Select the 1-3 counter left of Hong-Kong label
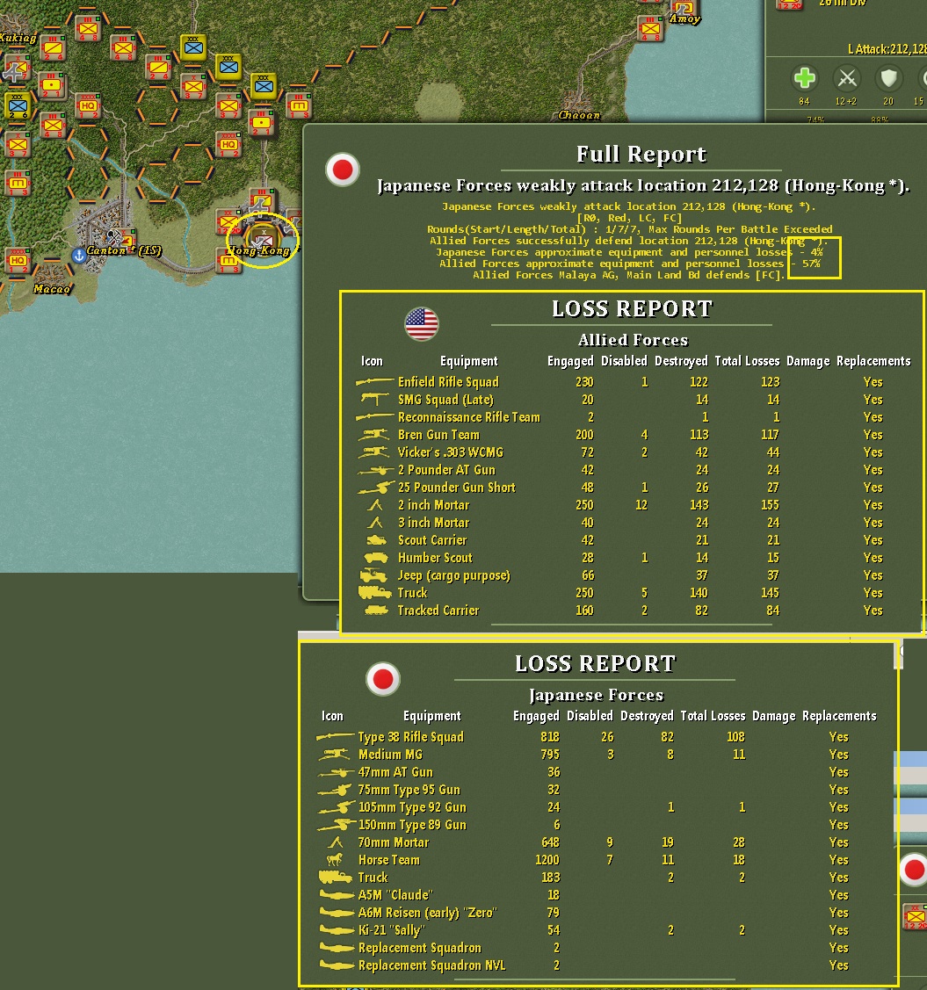Viewport: 927px width, 990px height. pos(228,260)
